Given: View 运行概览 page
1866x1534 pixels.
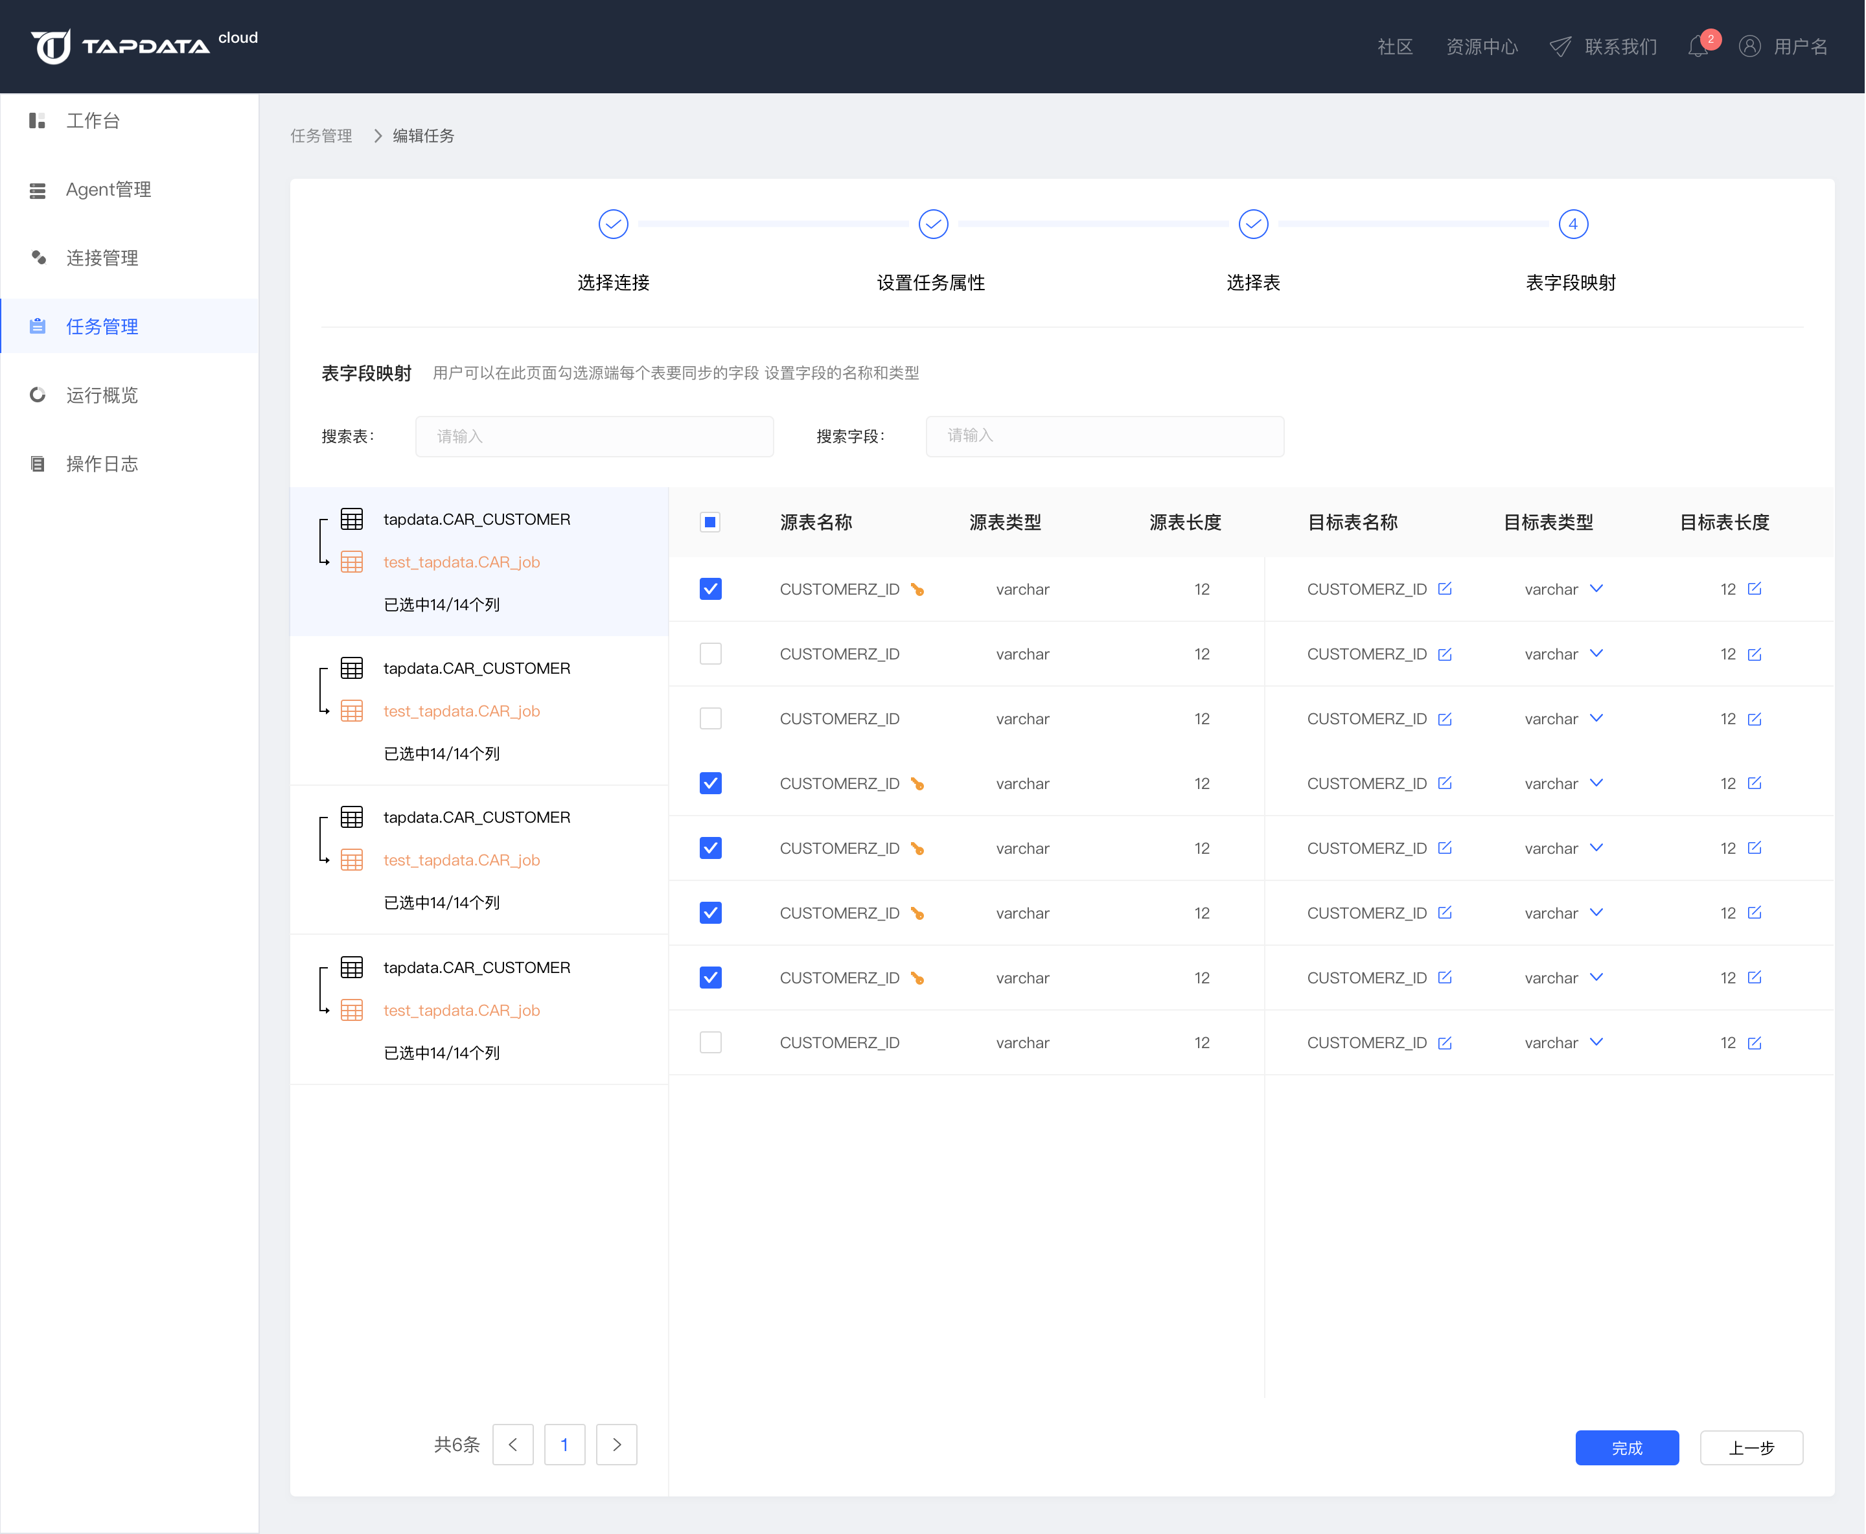Looking at the screenshot, I should (102, 395).
